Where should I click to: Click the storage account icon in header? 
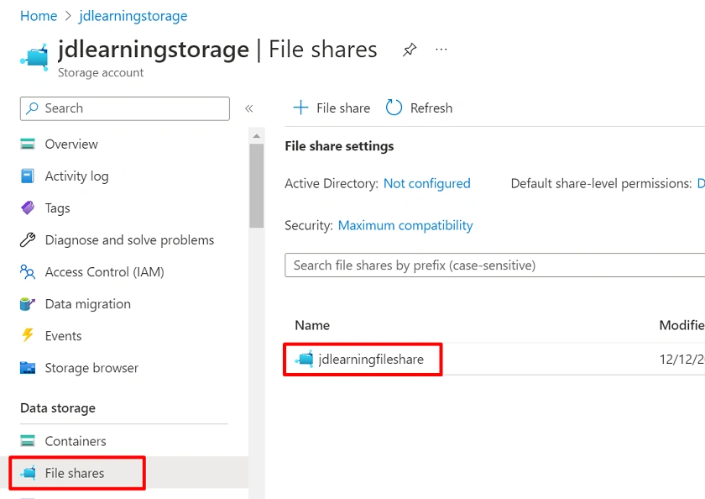click(34, 56)
